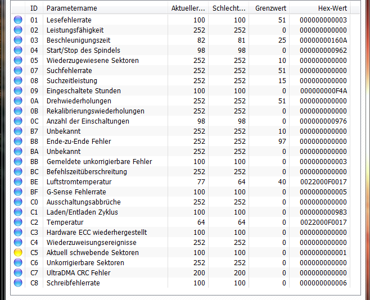The width and height of the screenshot is (370, 300).
Task: Click the status orb for Wiederzuweisungsereignisse
Action: (18, 243)
